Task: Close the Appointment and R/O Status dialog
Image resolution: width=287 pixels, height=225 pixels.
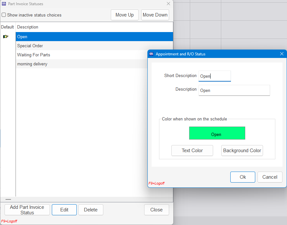Action: pyautogui.click(x=281, y=54)
